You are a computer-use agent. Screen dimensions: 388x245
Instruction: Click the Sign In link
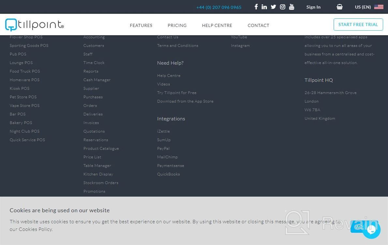pos(313,7)
